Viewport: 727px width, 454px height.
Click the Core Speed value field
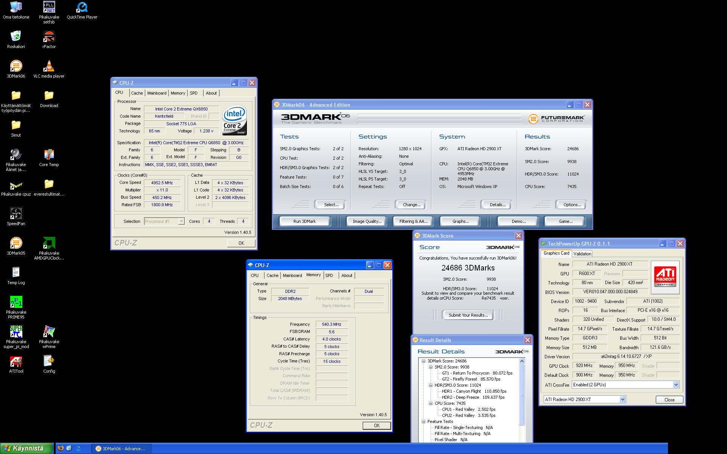(162, 183)
